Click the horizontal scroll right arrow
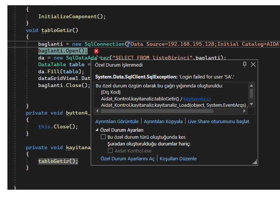This screenshot has width=280, height=199. point(244,111)
